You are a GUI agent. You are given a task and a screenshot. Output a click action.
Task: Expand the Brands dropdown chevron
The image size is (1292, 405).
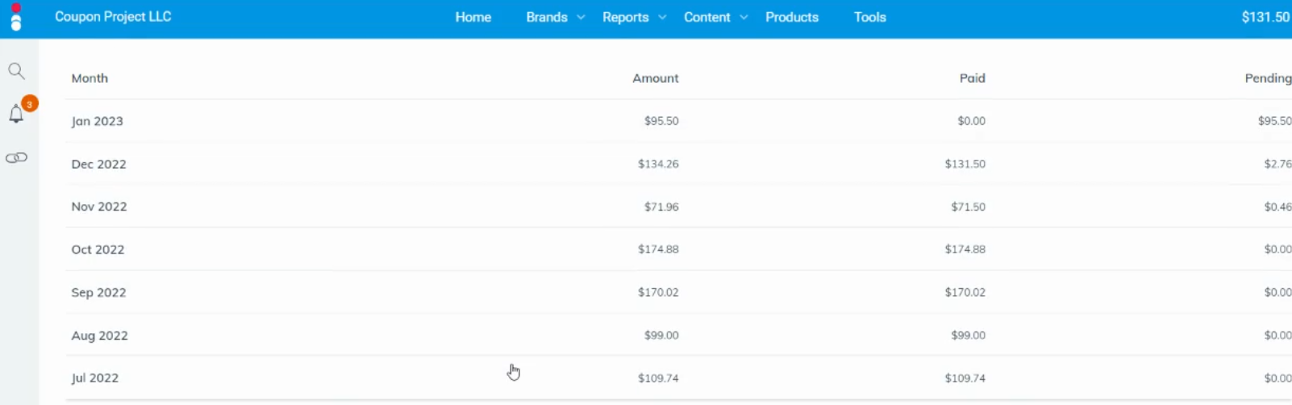(x=581, y=17)
